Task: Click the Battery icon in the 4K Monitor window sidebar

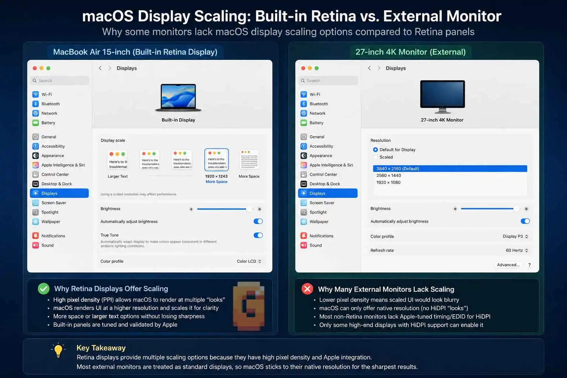Action: click(x=303, y=123)
